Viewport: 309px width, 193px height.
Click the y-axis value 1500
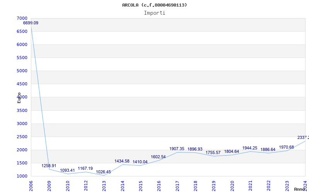(22, 163)
